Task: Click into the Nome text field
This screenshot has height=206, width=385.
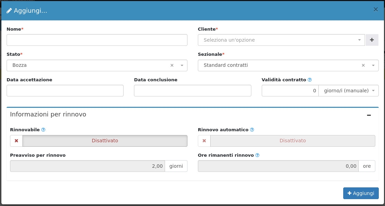Action: coord(97,40)
